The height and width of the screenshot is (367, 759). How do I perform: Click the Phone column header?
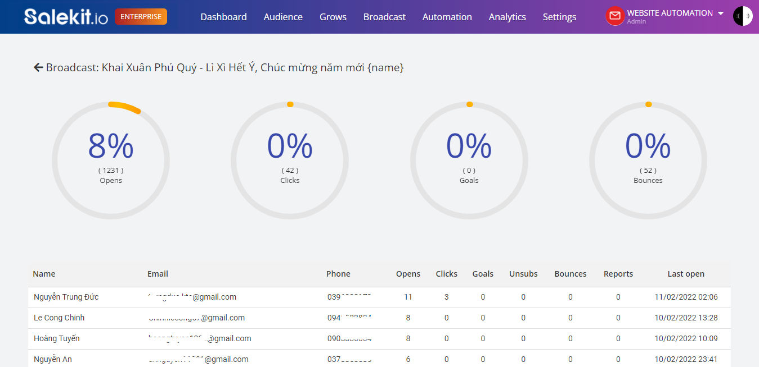point(338,274)
